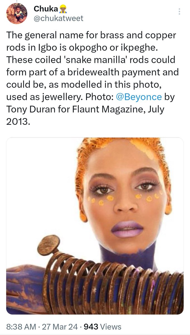
Task: Click the purple lips in the photo
Action: tap(127, 229)
